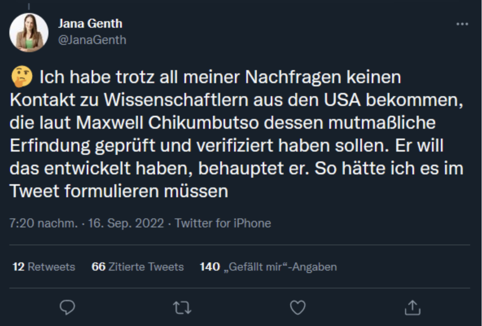View the 66 Zitierte Tweets
482x326 pixels.
[138, 267]
